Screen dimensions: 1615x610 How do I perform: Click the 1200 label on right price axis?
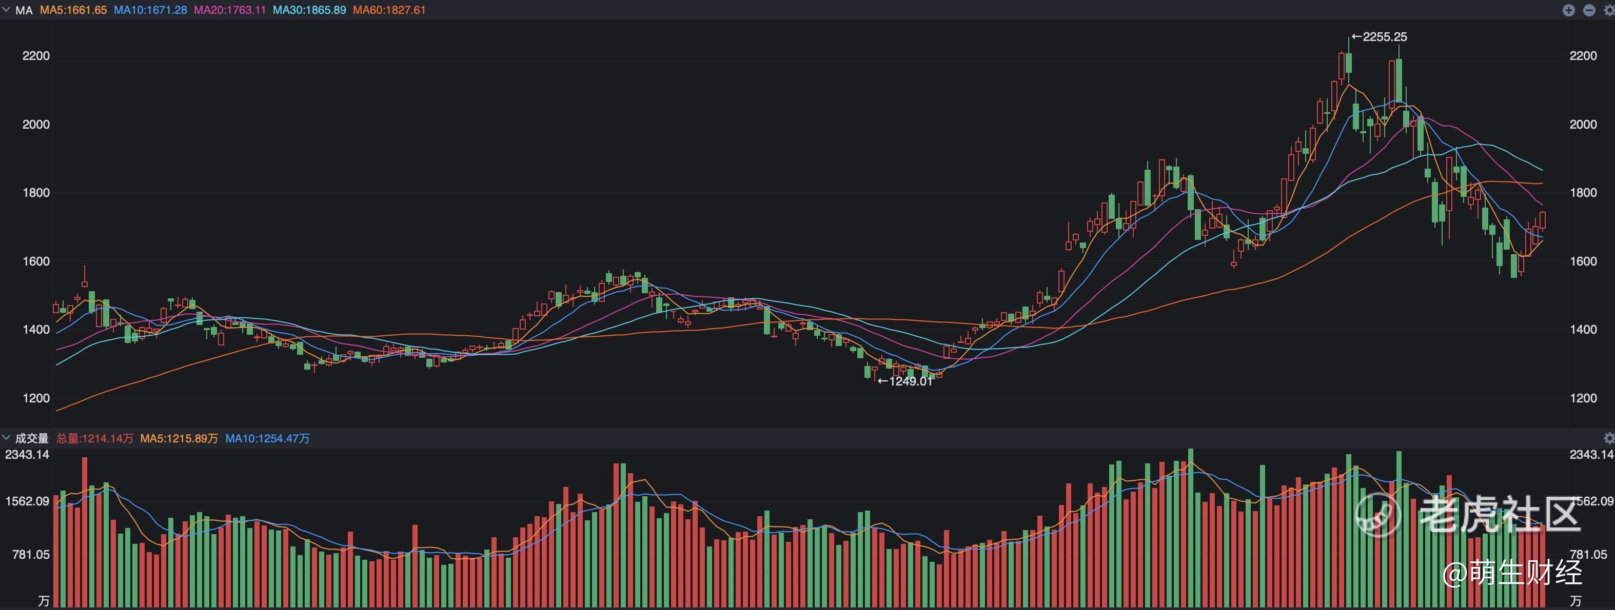[1583, 398]
